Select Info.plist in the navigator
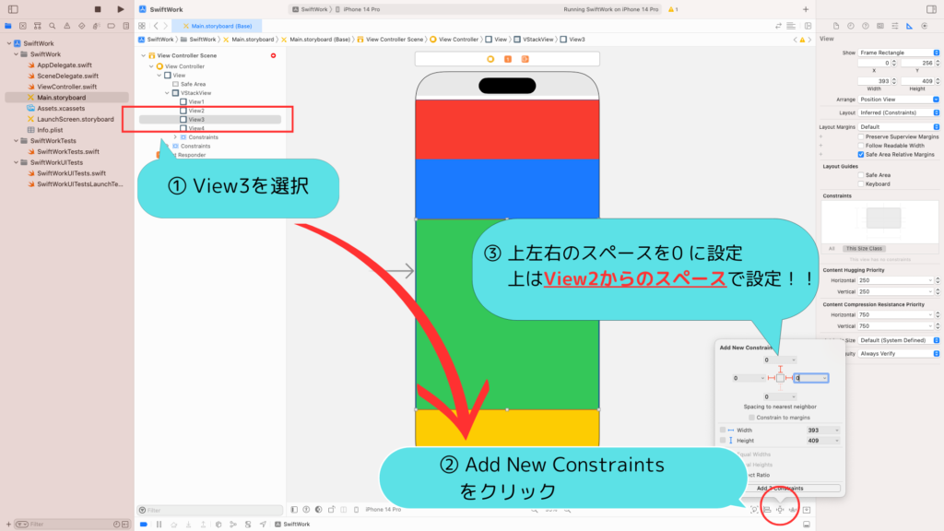This screenshot has width=944, height=531. [x=50, y=130]
